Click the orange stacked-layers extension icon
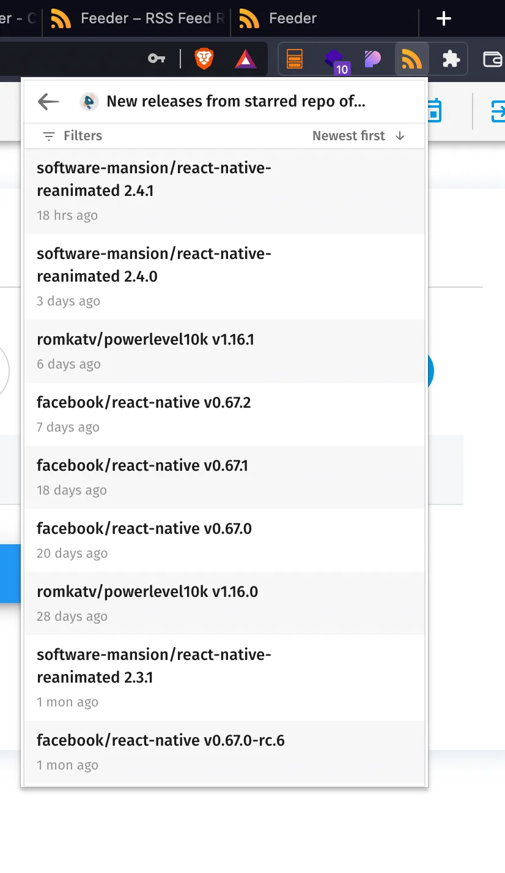The width and height of the screenshot is (505, 873). point(295,59)
